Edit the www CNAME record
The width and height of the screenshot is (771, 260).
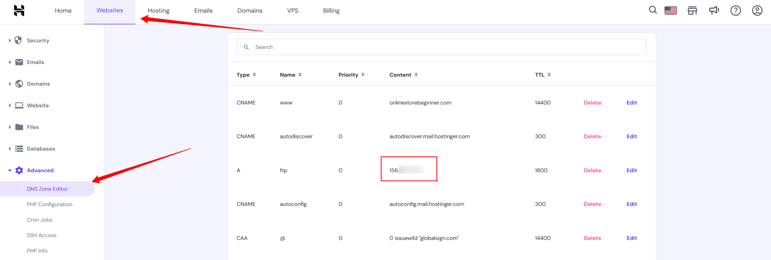631,103
